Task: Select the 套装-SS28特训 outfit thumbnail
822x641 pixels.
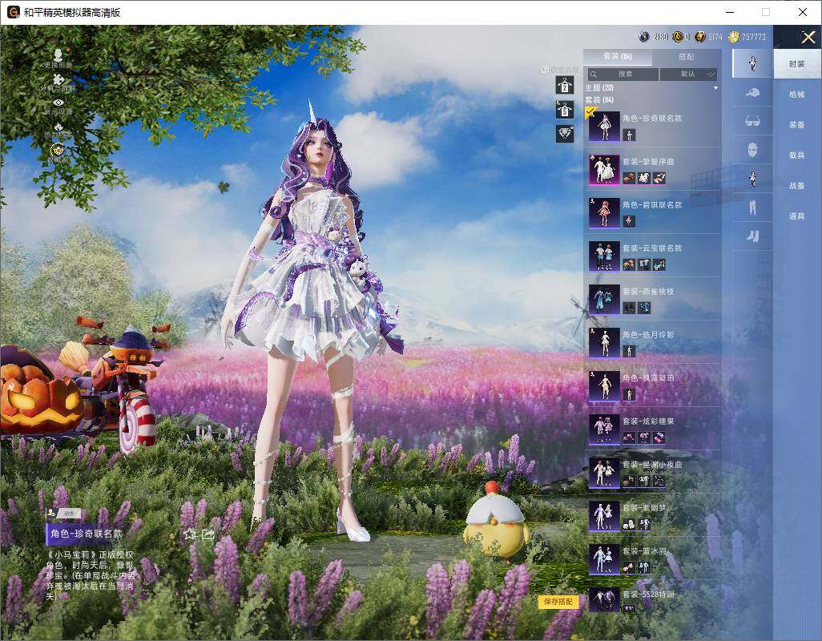Action: [x=604, y=601]
